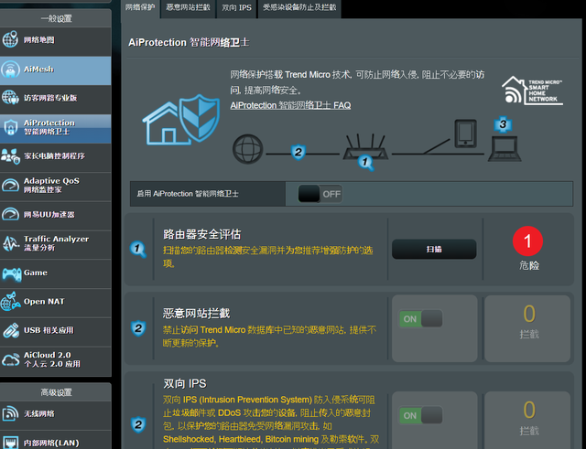Open 网络地图 in the sidebar
Screen dimensions: 586x449
tap(39, 40)
